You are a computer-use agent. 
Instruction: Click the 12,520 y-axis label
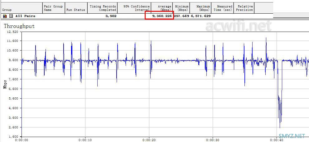pos(12,32)
